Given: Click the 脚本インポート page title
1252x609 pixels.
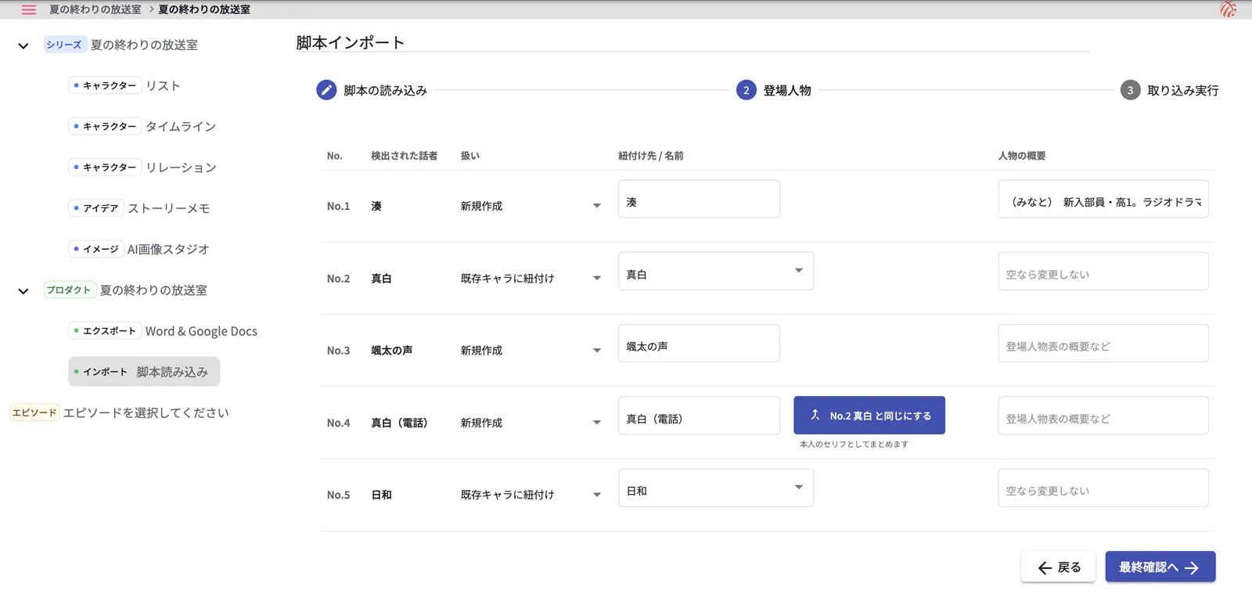Looking at the screenshot, I should (x=351, y=43).
